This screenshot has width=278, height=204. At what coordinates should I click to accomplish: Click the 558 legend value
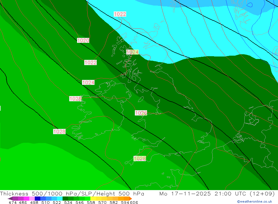click(x=91, y=202)
